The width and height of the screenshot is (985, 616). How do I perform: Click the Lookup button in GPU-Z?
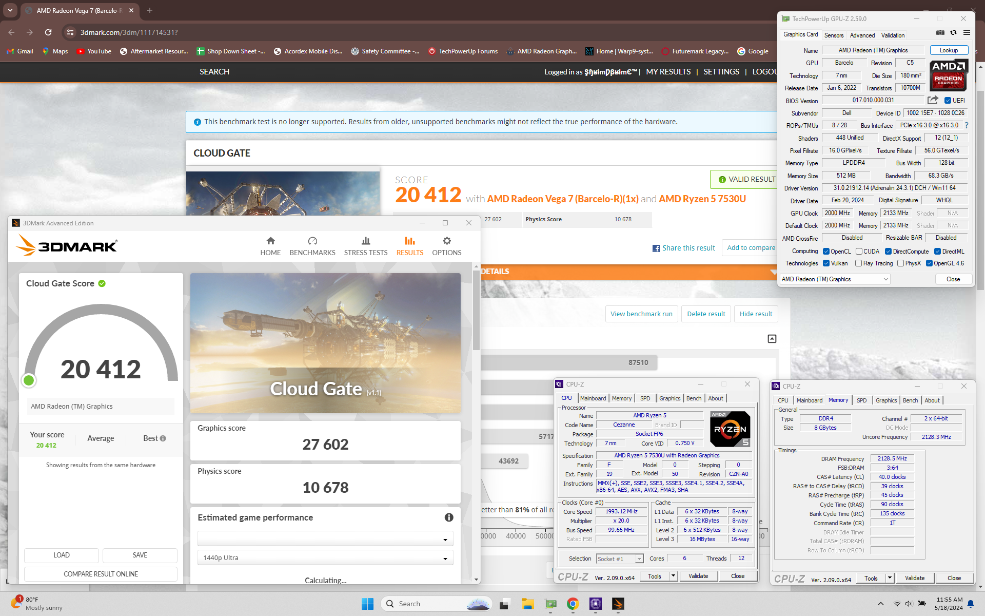[949, 50]
